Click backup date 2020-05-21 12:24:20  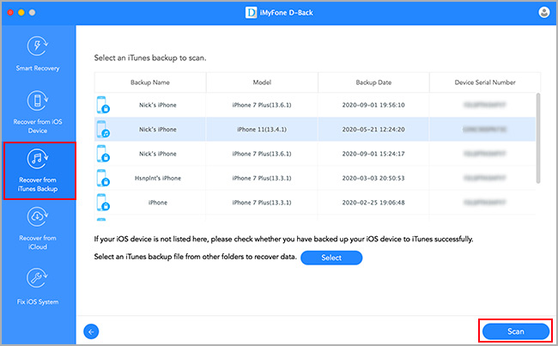click(x=373, y=130)
